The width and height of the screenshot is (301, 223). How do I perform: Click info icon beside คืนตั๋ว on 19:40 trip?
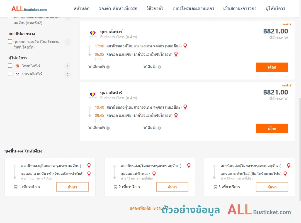tap(159, 128)
